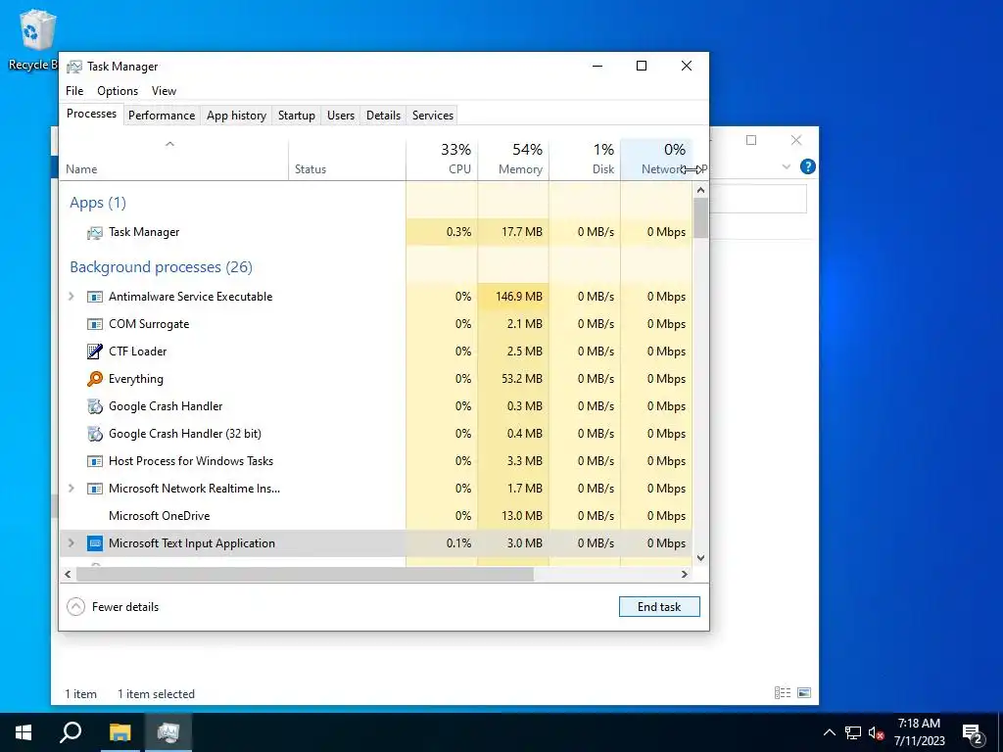Sort processes by Network column

[655, 160]
